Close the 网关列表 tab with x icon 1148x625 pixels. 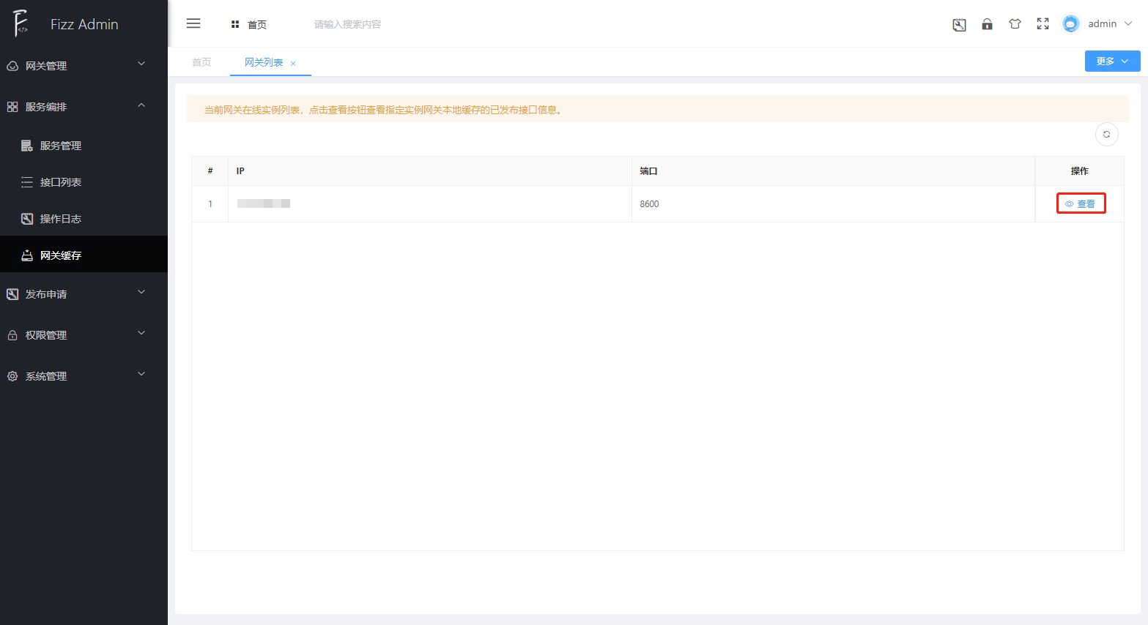click(293, 64)
